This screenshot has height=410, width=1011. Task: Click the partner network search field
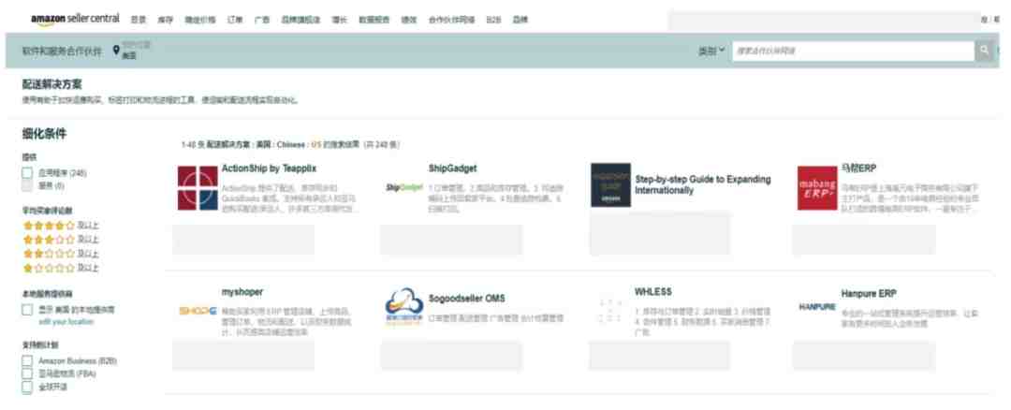853,51
